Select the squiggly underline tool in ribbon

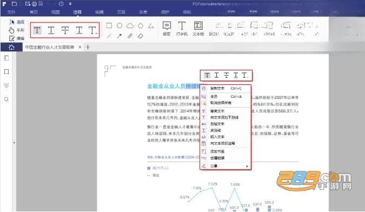pos(79,30)
